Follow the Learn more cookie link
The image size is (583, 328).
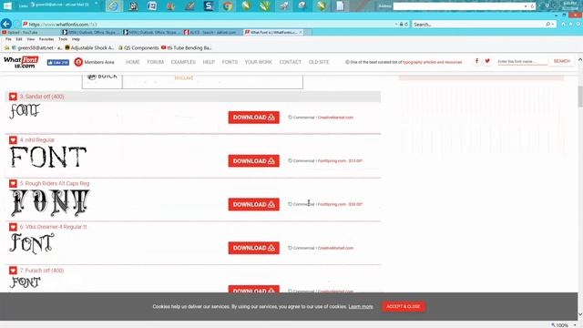361,307
